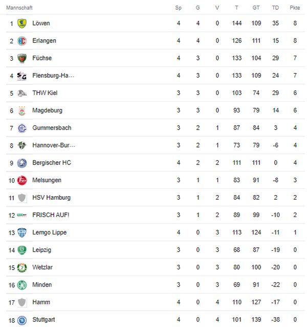Click the Stuttgart blue round badge
Screen dimensions: 307x334
coord(22,320)
